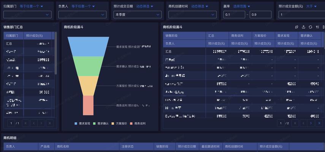Export the 商机阶段漏斗 table via upload icon
Image resolution: width=325 pixels, height=152 pixels.
point(303,27)
